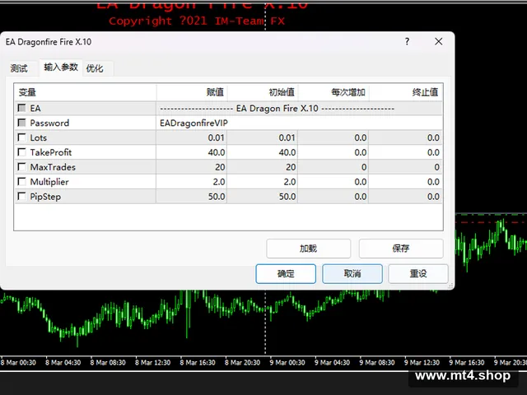The width and height of the screenshot is (527, 395).
Task: Select the Lots variable name
Action: coord(39,137)
